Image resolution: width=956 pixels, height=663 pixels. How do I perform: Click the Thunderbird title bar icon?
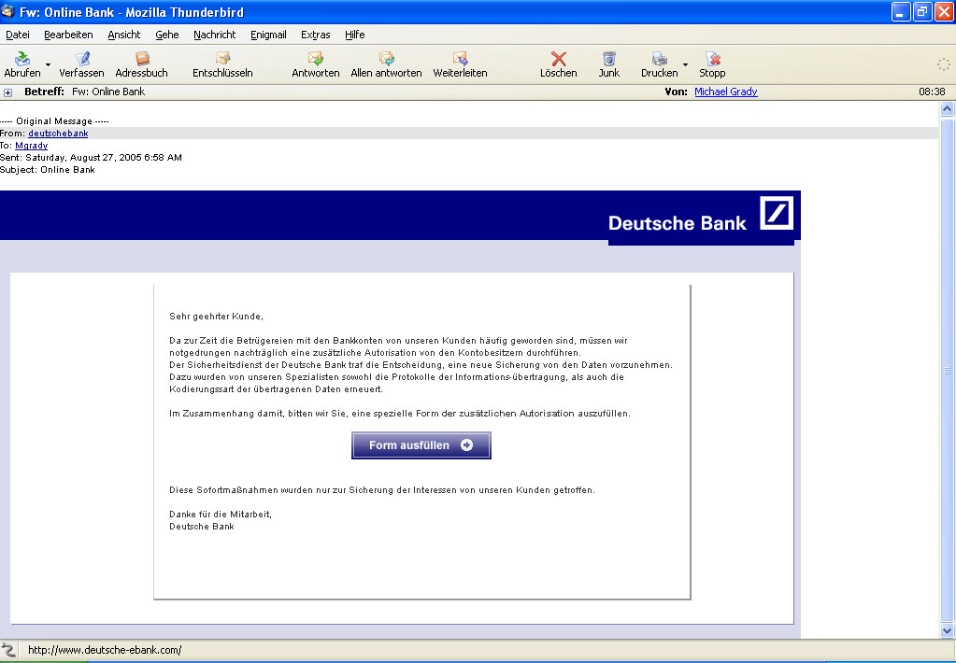click(8, 11)
